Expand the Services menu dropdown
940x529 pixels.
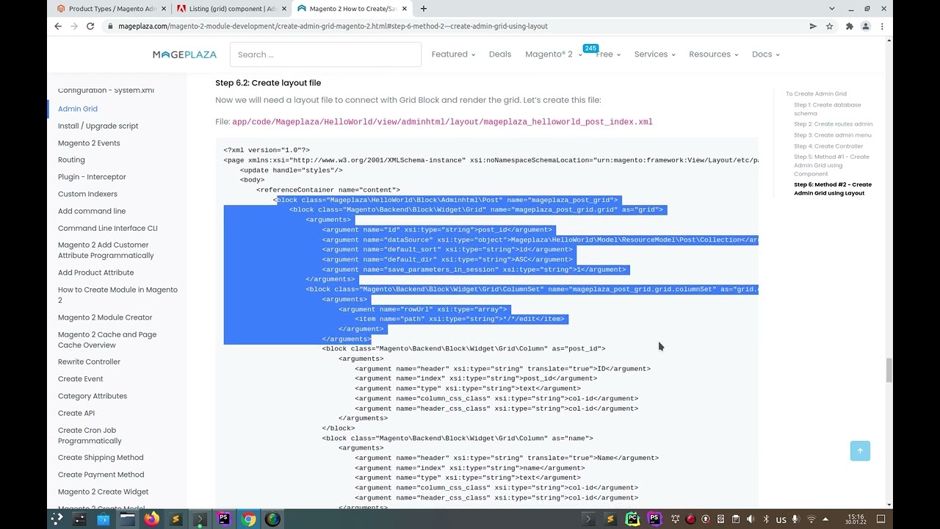[654, 54]
